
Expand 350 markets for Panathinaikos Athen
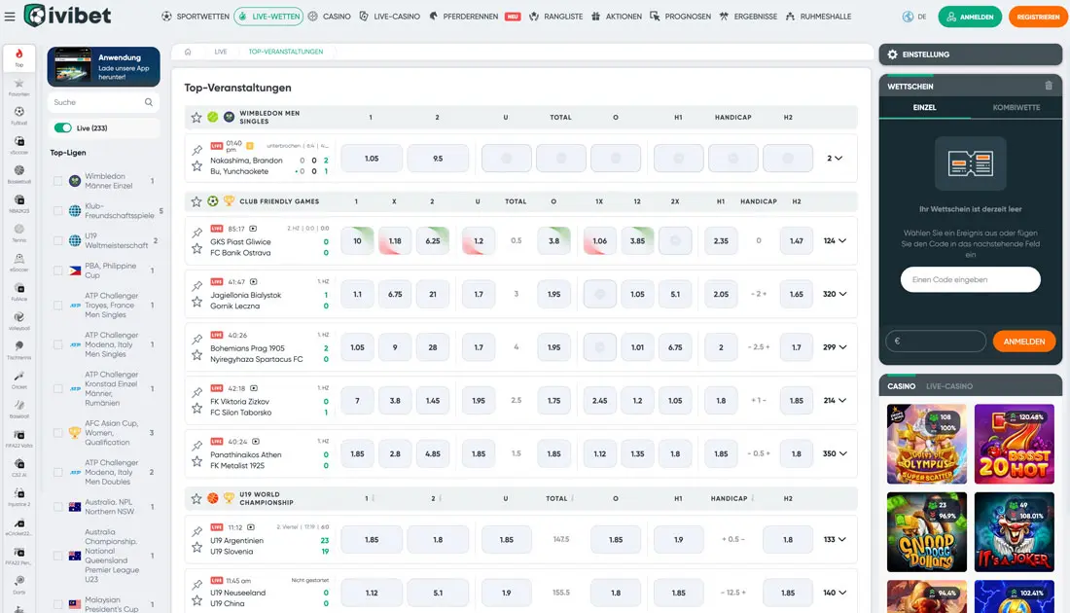[835, 454]
